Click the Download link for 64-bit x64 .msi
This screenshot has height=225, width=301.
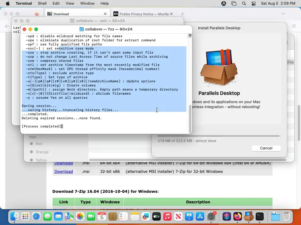tap(63, 163)
